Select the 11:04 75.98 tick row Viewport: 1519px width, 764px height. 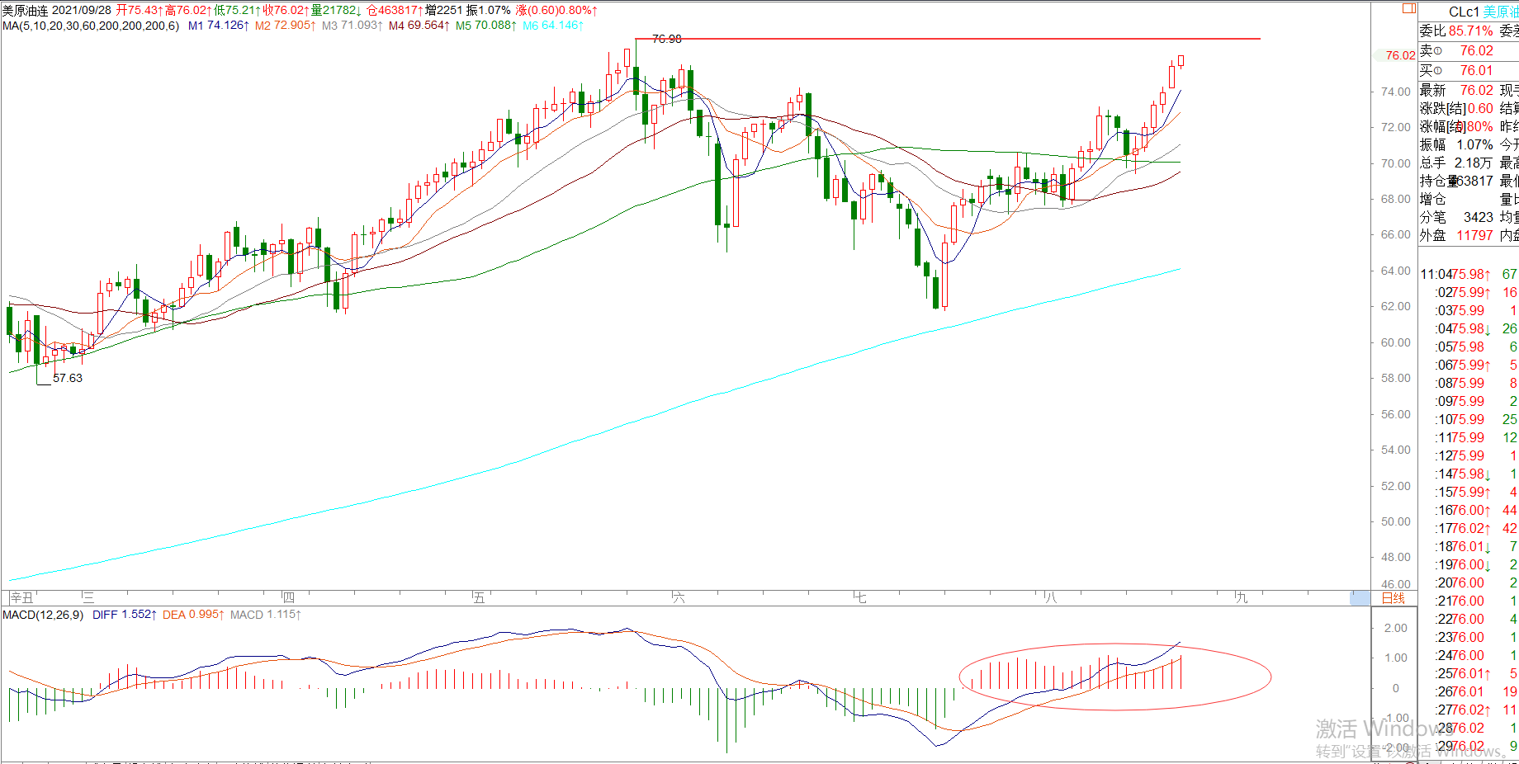coord(1469,275)
